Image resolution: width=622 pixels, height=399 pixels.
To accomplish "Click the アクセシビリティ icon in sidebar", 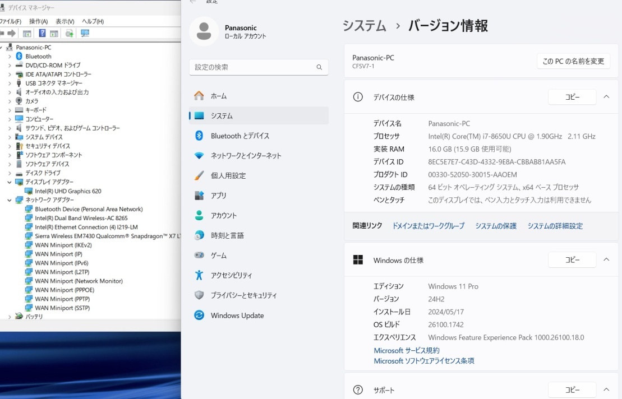I will pyautogui.click(x=199, y=275).
